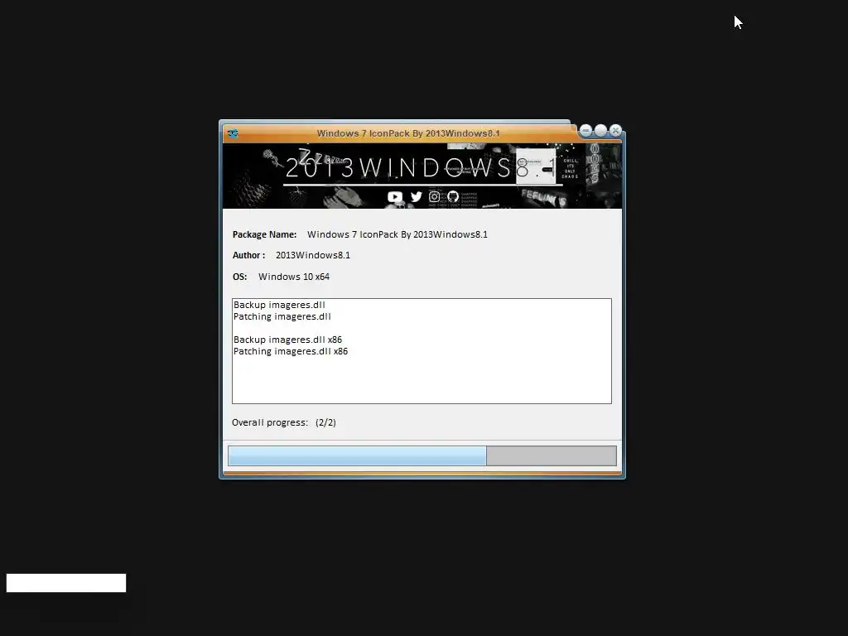The height and width of the screenshot is (636, 848).
Task: Click the white box on the desktop
Action: [x=66, y=583]
